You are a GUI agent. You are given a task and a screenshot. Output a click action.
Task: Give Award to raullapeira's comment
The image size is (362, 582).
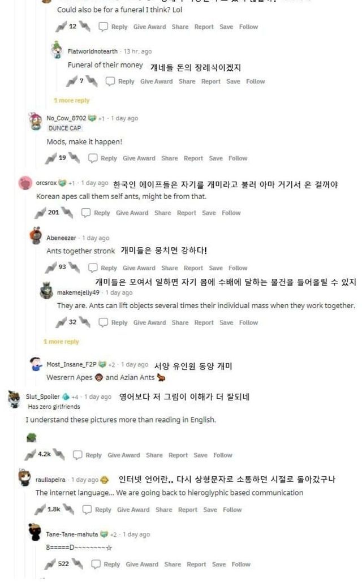(x=133, y=510)
